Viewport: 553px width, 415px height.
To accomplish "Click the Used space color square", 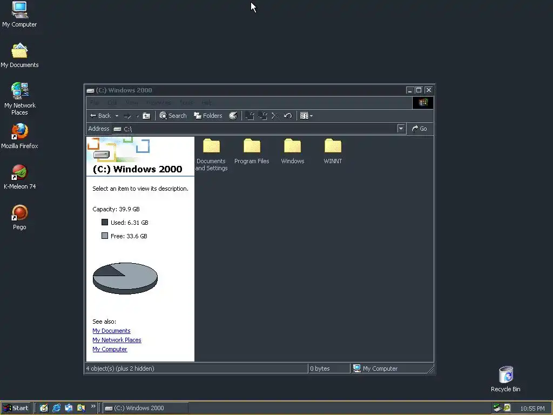I will 105,222.
